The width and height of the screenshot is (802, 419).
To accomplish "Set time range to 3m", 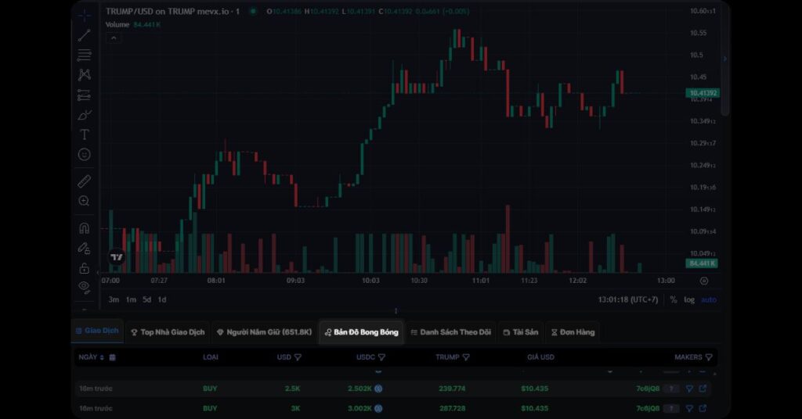I will (x=114, y=299).
